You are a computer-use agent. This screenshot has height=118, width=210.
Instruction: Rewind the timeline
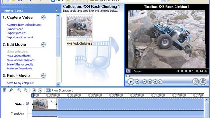[34, 90]
